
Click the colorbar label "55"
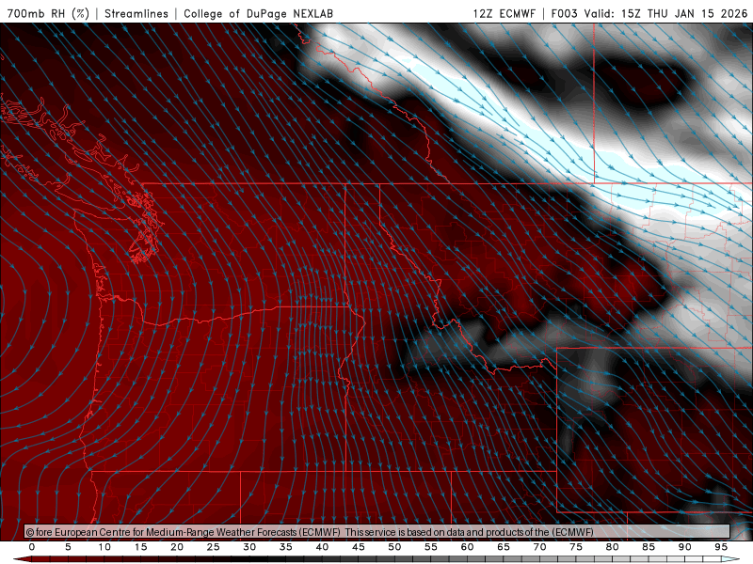point(431,547)
